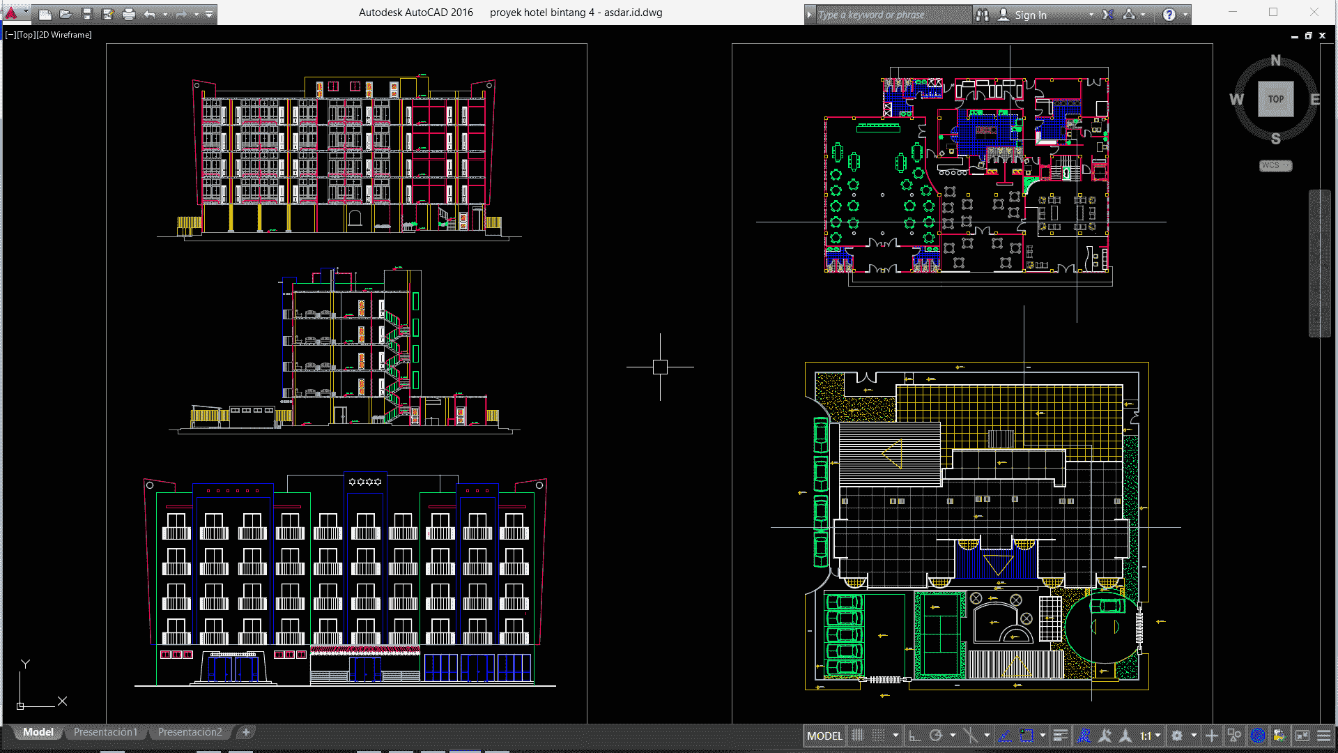1338x753 pixels.
Task: Click the Autodesk Exchange Apps X icon
Action: pyautogui.click(x=1108, y=15)
